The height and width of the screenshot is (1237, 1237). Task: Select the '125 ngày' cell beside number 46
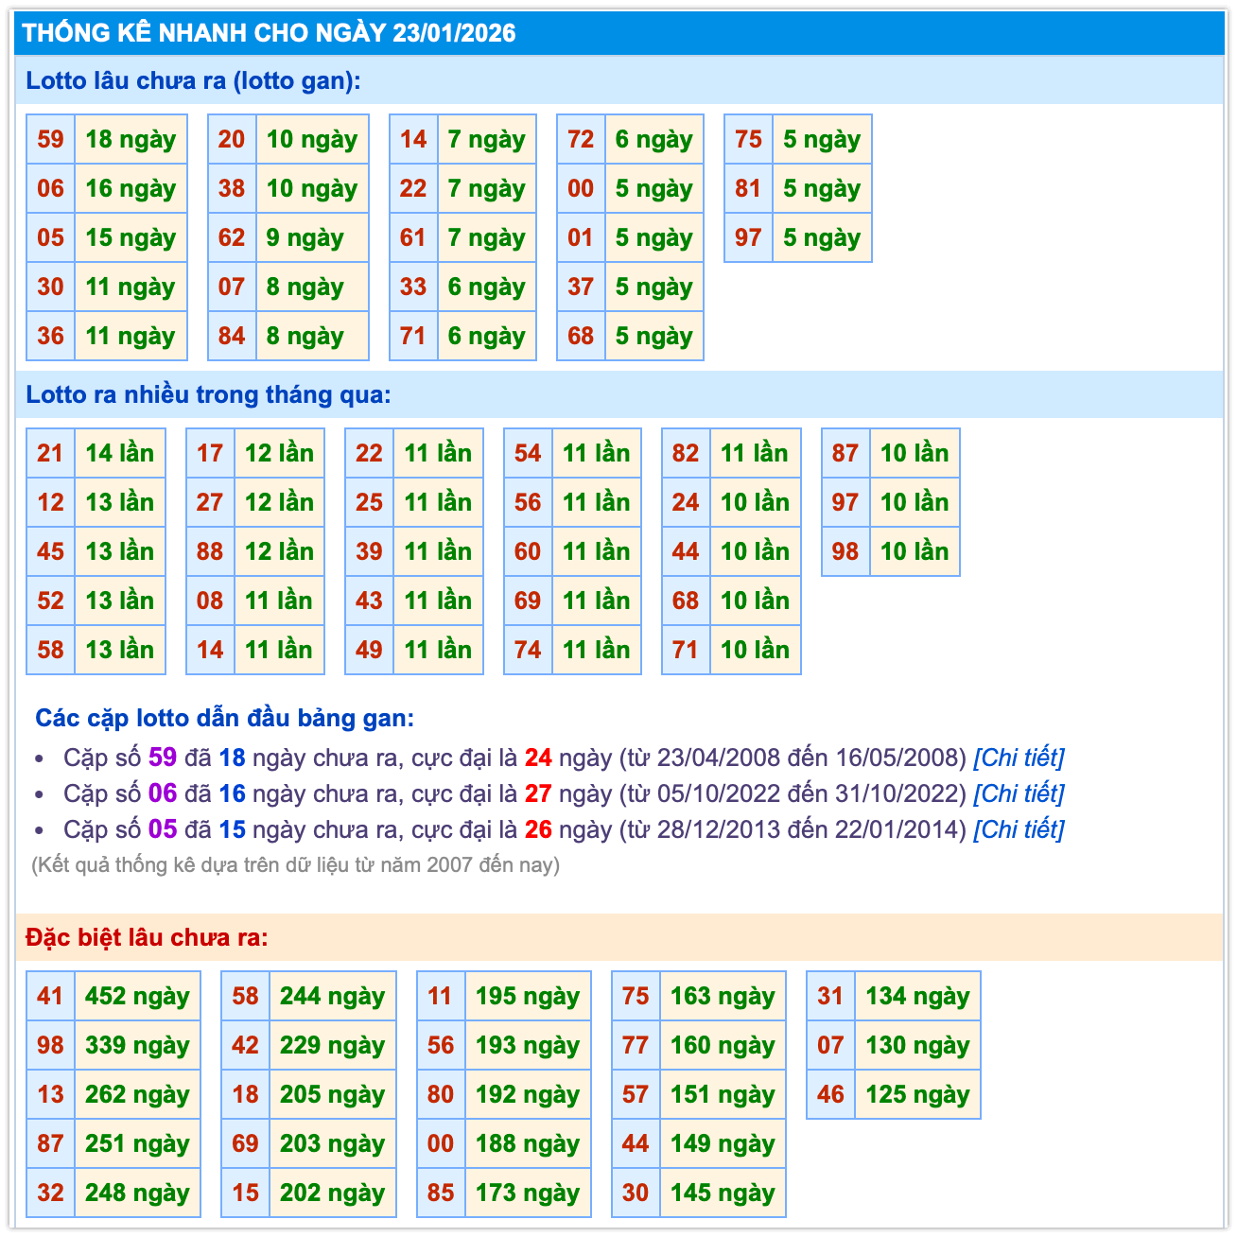pos(917,1095)
